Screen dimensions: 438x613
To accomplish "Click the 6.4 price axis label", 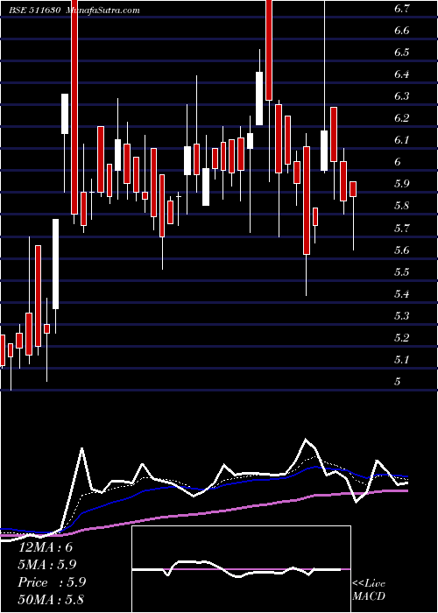I will point(402,74).
